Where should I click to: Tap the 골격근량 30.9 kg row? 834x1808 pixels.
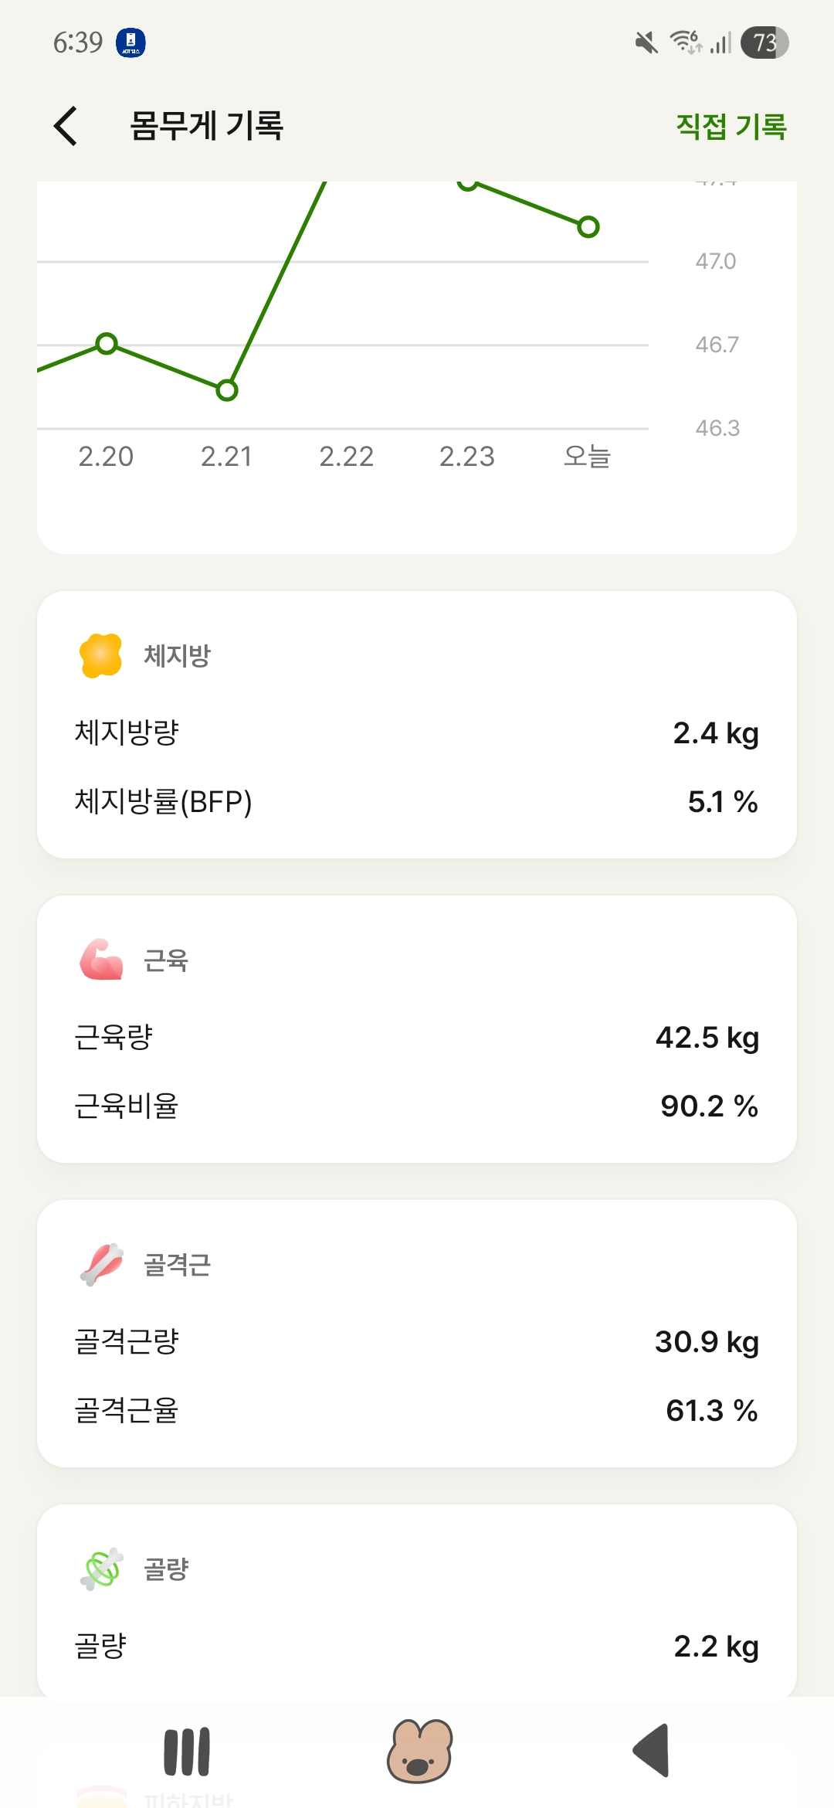(x=417, y=1341)
